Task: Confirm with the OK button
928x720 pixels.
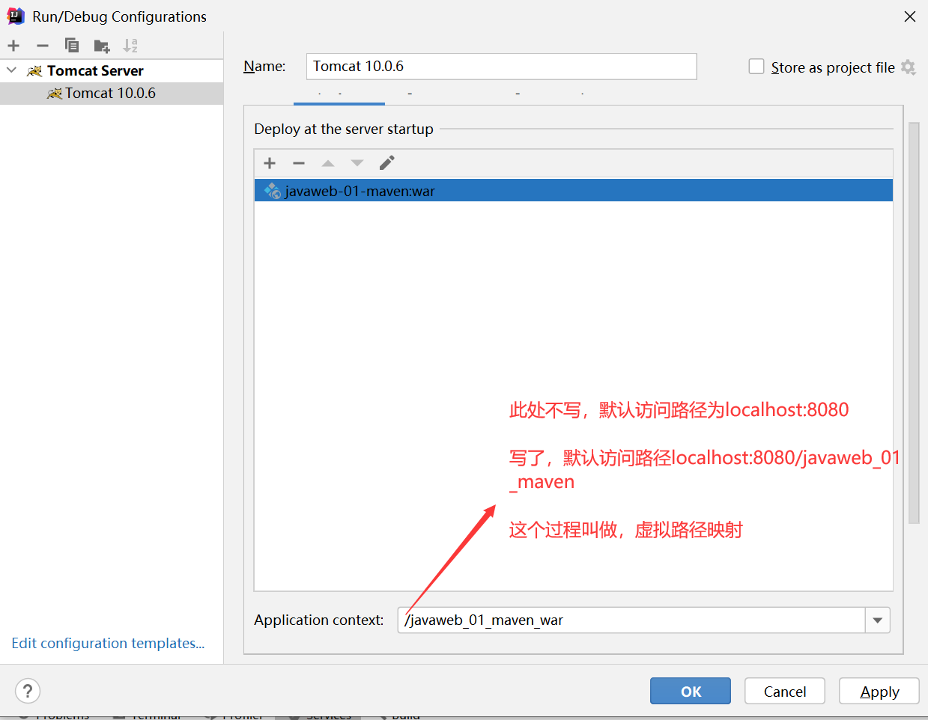Action: [x=691, y=692]
